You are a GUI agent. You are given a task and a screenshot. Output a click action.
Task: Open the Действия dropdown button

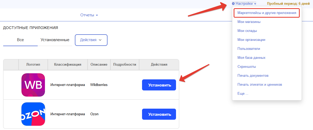click(x=91, y=40)
